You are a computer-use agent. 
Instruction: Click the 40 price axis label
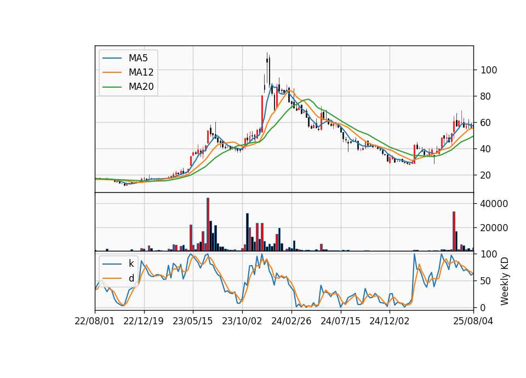(486, 149)
